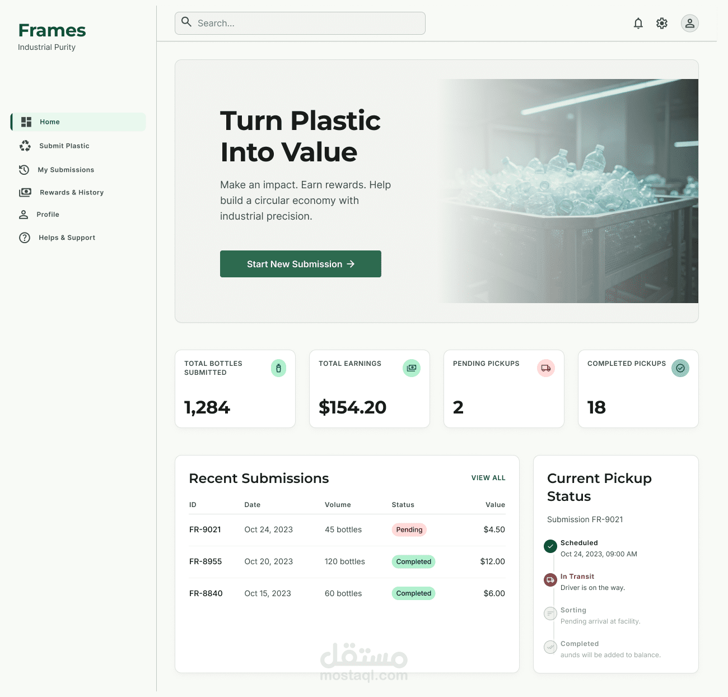Screen dimensions: 728x697
Task: Click the search magnifier icon
Action: [x=186, y=22]
